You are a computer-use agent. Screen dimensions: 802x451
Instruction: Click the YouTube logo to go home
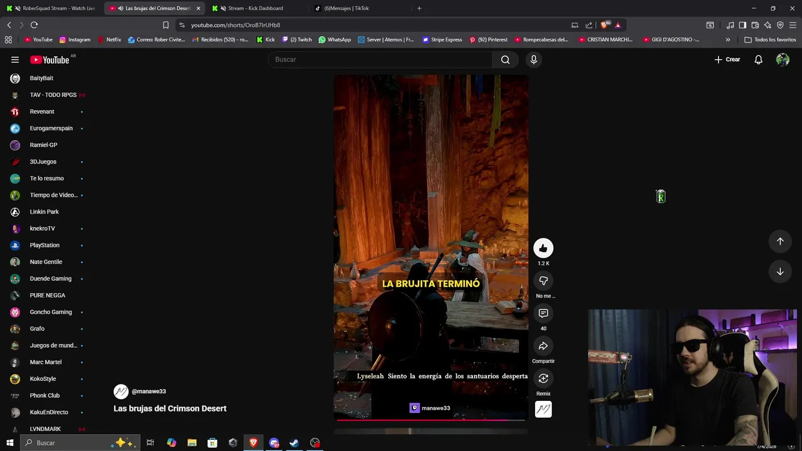49,60
